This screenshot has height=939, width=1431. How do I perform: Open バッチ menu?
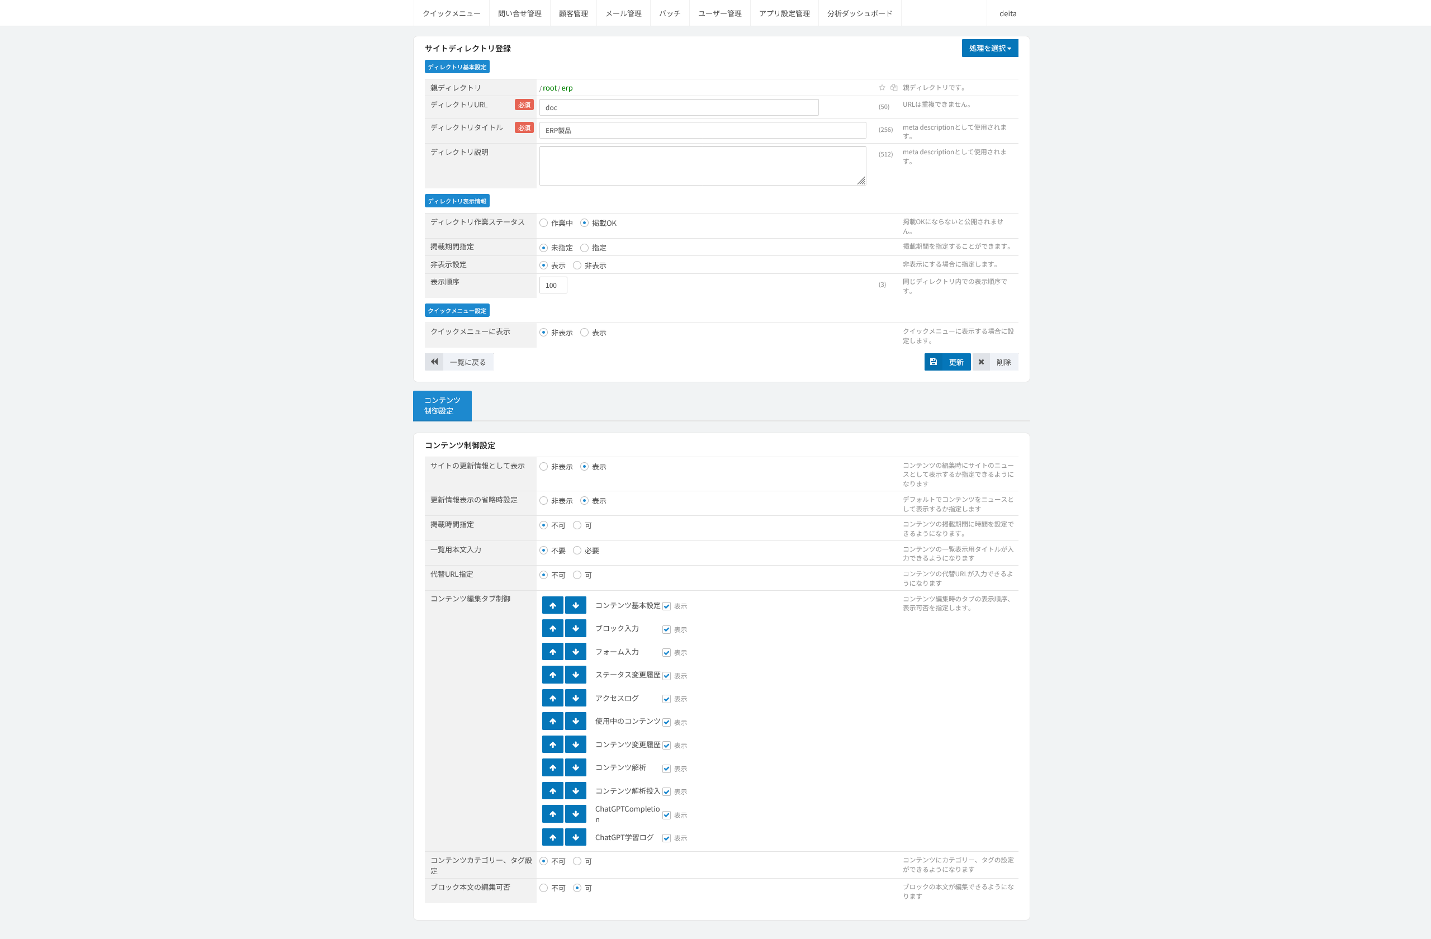(669, 13)
